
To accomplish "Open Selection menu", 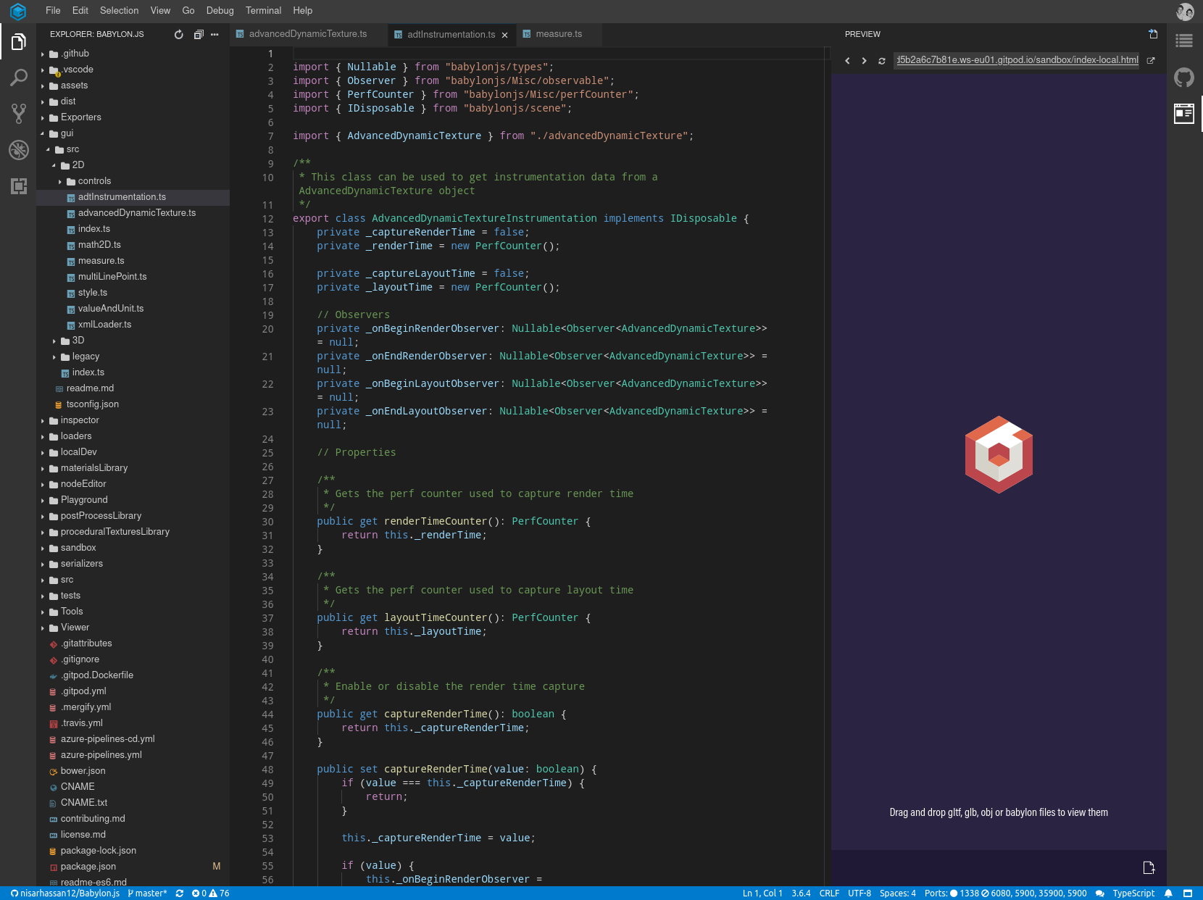I will pos(119,11).
